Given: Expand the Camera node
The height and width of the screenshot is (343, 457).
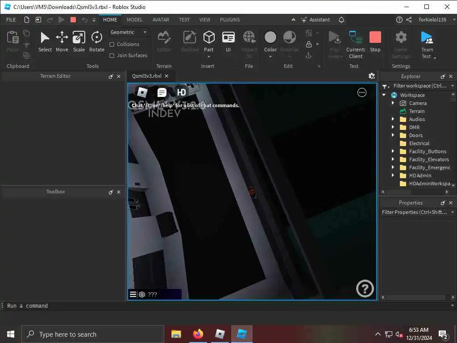Looking at the screenshot, I should [x=393, y=103].
